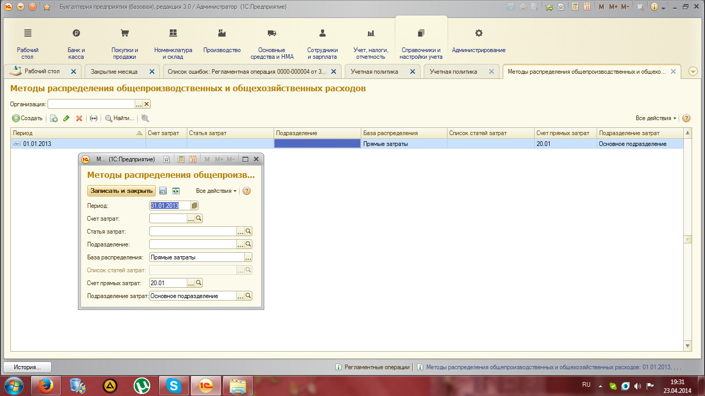Screen dimensions: 705x396
Task: Click the Статья затрат input field
Action: [193, 232]
